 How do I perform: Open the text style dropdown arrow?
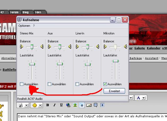click(x=27, y=105)
